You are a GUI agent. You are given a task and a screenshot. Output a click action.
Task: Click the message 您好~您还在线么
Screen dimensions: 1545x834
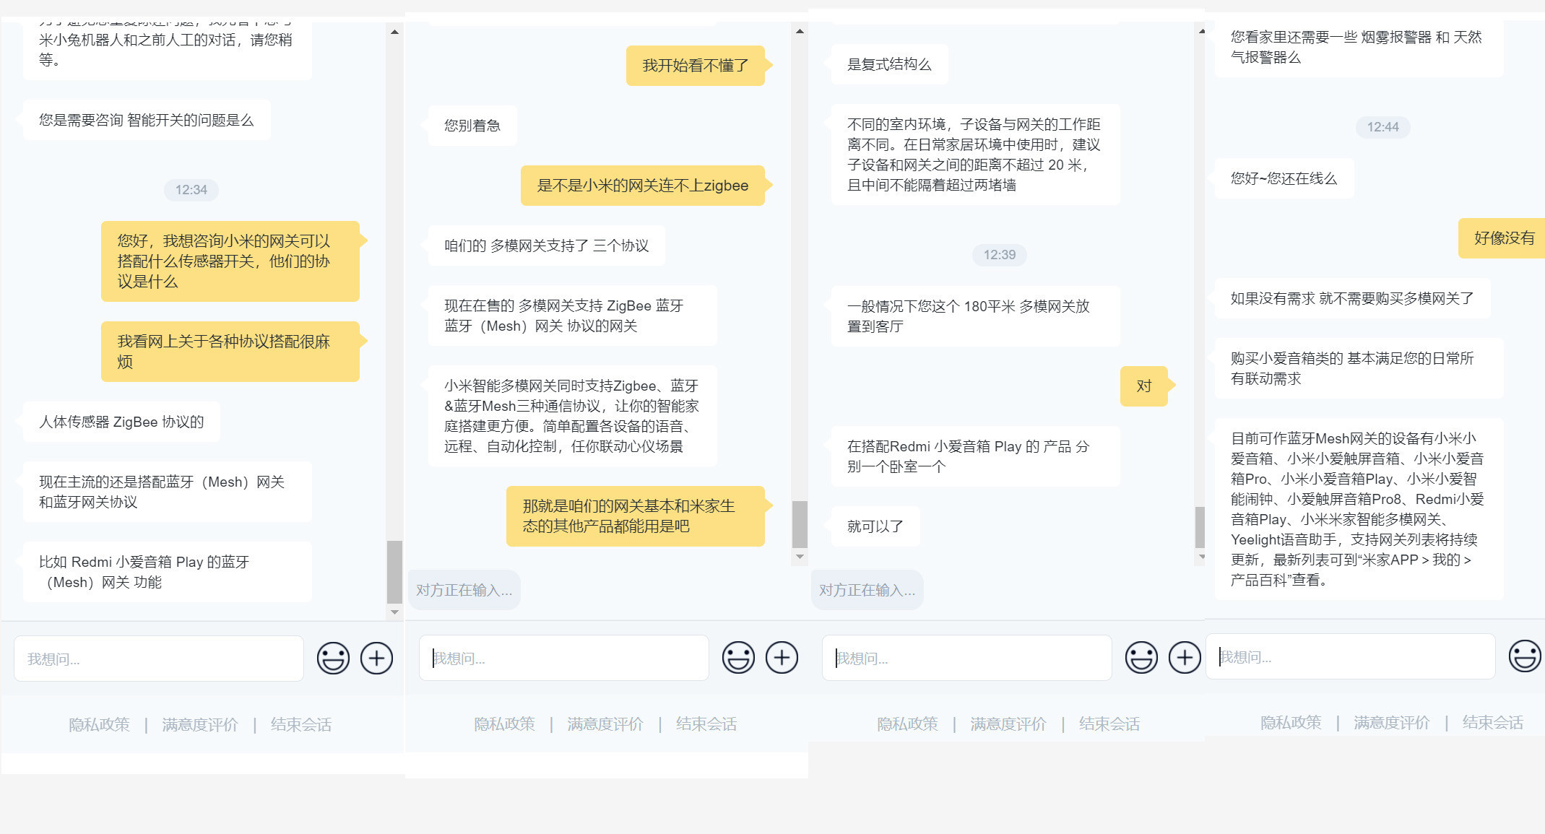click(1284, 178)
